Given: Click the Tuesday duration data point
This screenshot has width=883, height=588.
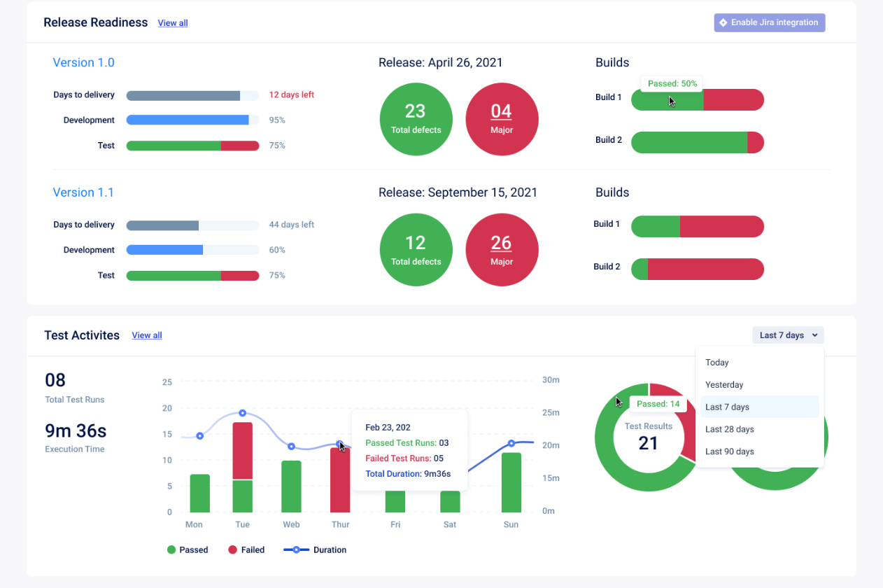Looking at the screenshot, I should 242,413.
